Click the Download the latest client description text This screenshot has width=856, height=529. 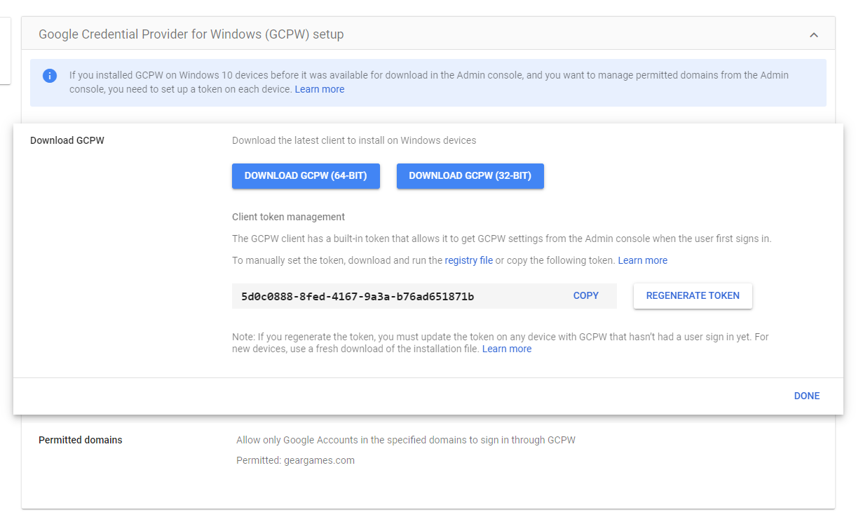(x=353, y=140)
